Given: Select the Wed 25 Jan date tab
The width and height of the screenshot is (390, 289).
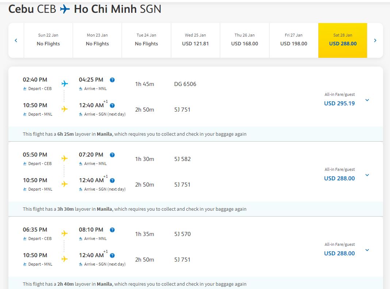Looking at the screenshot, I should (195, 40).
